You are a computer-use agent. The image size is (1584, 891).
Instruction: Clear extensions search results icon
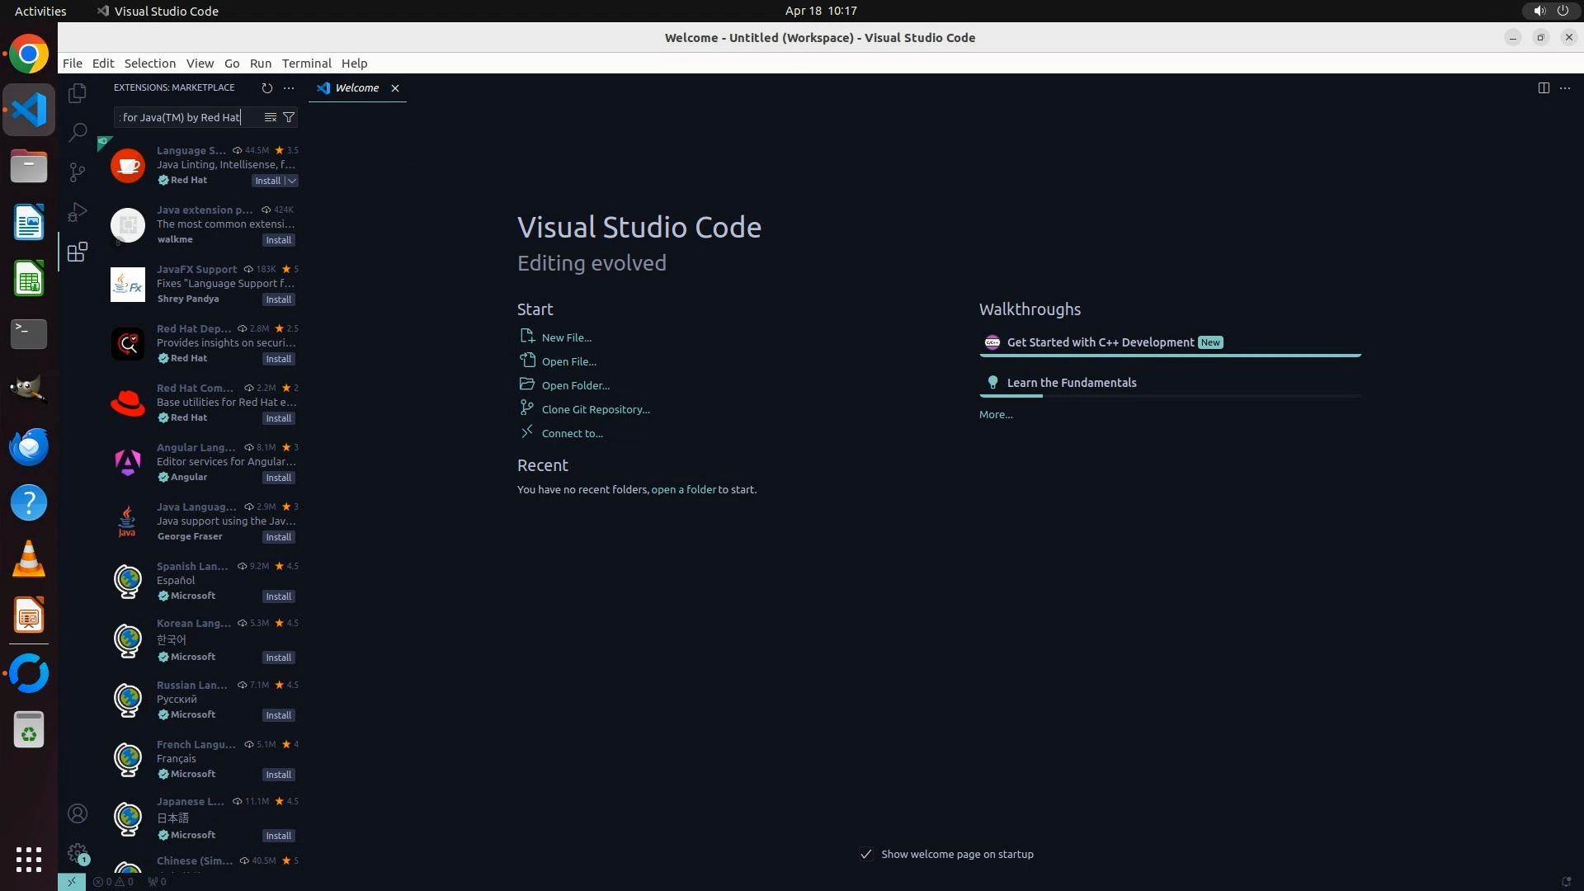(270, 117)
